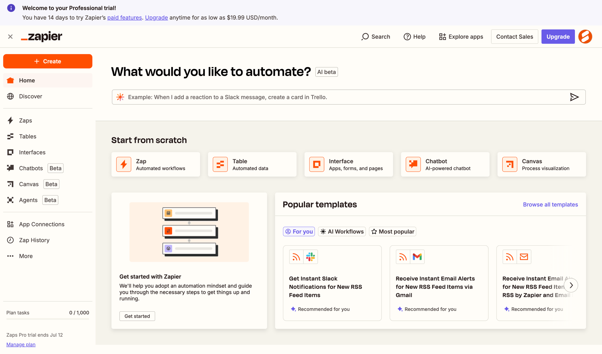The image size is (602, 354).
Task: Select the AI Workflows templates tab
Action: pos(342,231)
